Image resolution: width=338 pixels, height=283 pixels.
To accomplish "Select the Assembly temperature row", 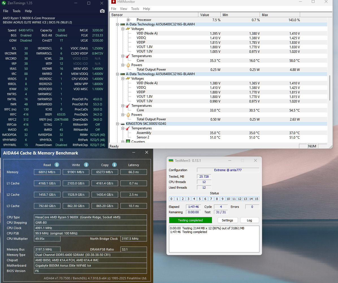I will click(x=218, y=133).
